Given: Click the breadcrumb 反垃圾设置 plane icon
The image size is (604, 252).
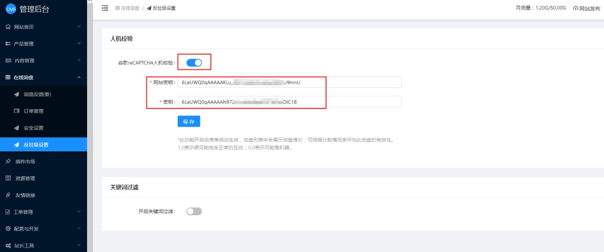Looking at the screenshot, I should (x=149, y=8).
